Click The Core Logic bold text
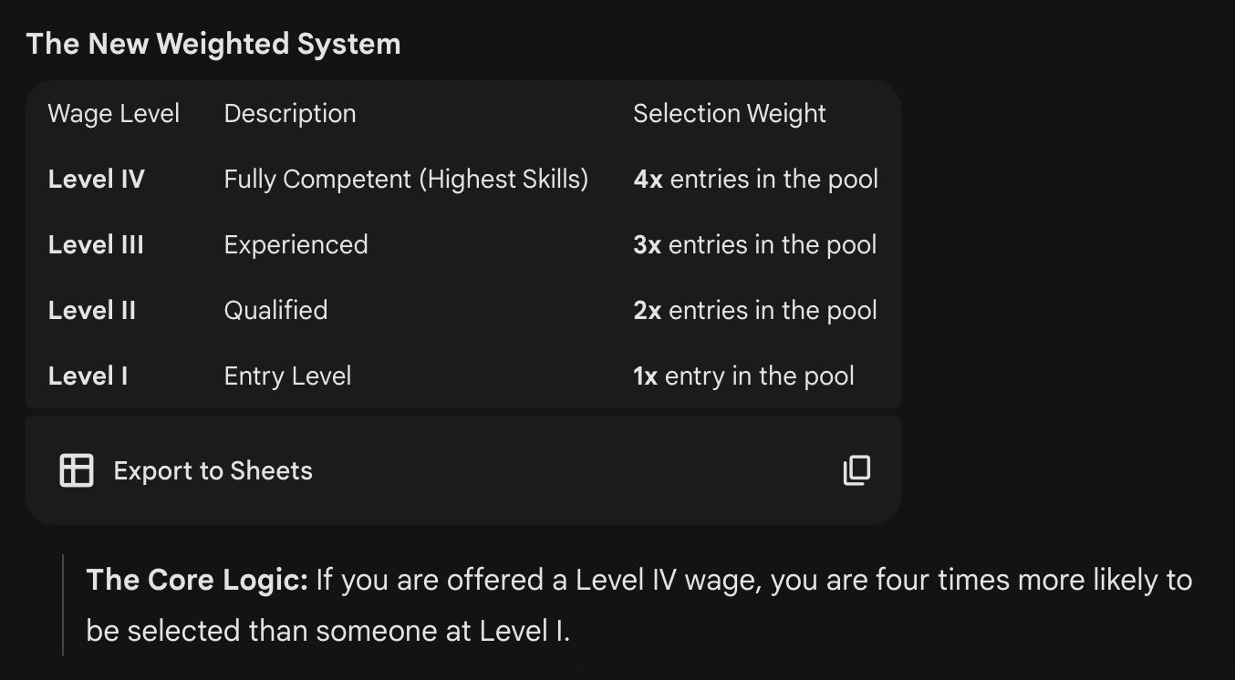1235x680 pixels. [197, 580]
